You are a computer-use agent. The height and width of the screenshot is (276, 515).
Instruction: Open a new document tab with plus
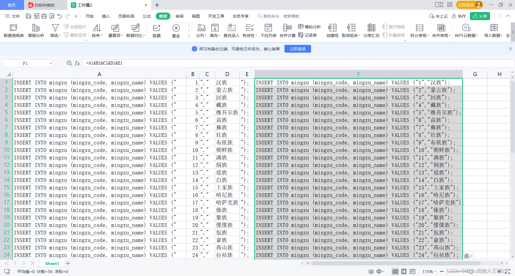pyautogui.click(x=157, y=5)
